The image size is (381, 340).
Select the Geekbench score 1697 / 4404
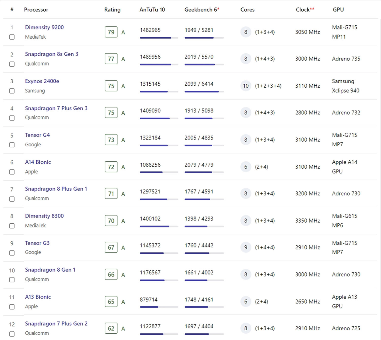pyautogui.click(x=199, y=327)
